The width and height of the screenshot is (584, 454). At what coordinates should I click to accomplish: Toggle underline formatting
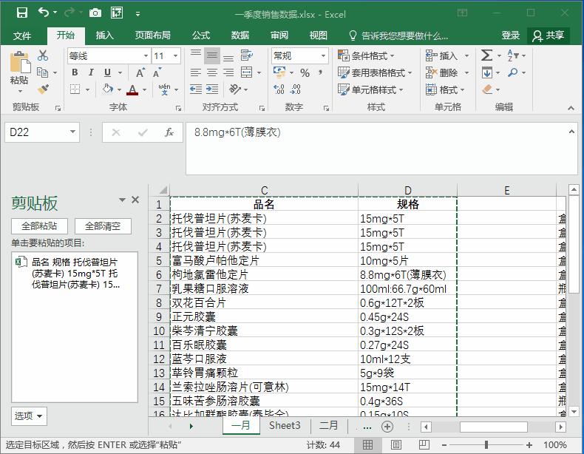(x=107, y=72)
